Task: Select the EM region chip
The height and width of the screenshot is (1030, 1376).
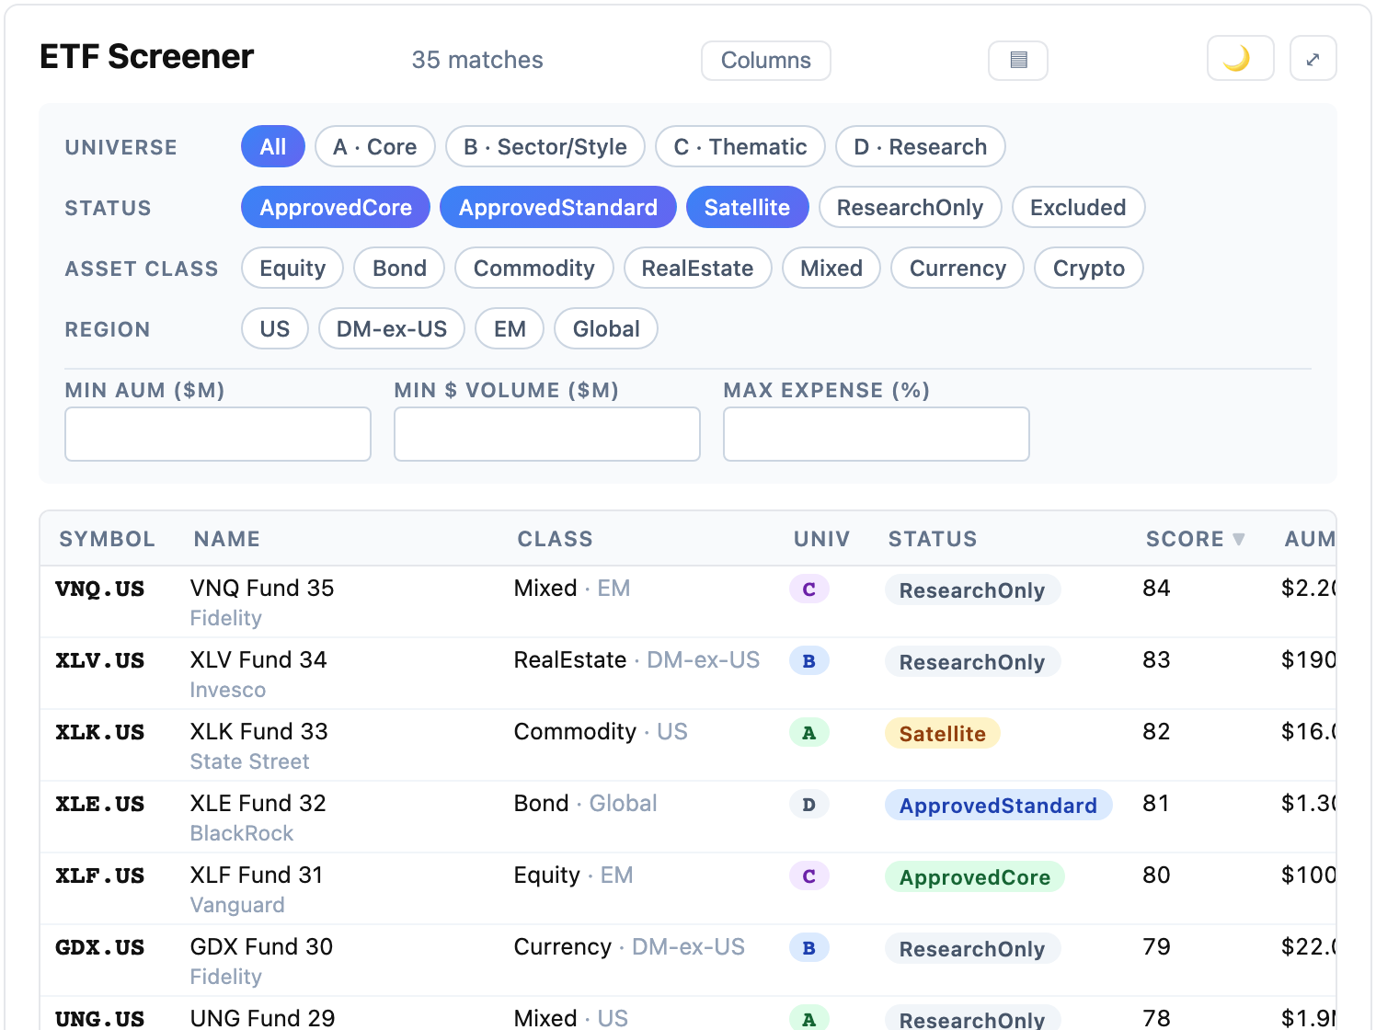Action: pos(510,328)
